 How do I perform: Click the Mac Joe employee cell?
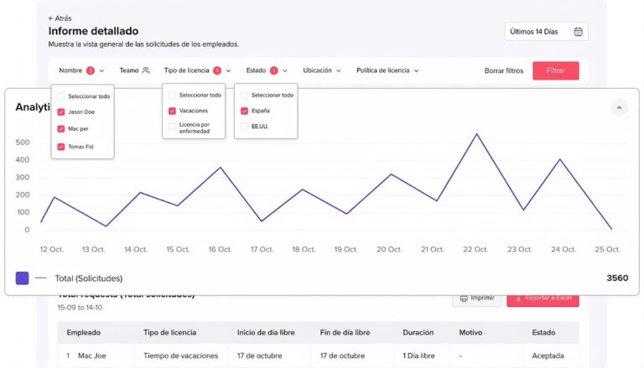click(x=92, y=355)
